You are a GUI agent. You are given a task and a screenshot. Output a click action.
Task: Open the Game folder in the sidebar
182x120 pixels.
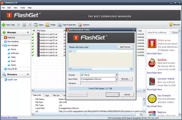[13, 65]
